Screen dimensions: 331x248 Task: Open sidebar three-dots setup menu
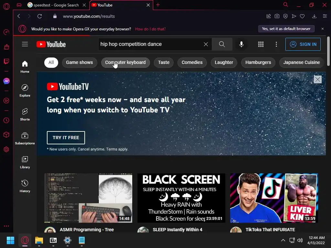coord(6,226)
